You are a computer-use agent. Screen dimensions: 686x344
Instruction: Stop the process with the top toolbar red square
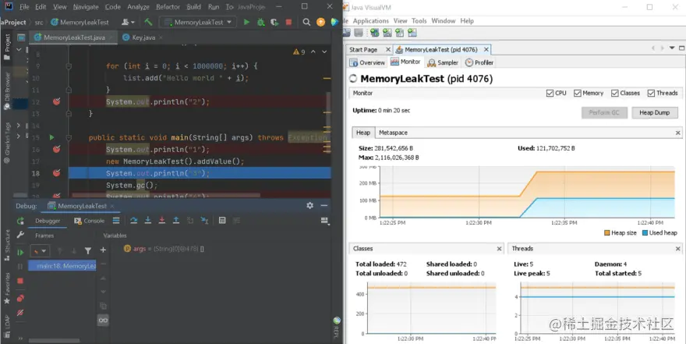(288, 22)
